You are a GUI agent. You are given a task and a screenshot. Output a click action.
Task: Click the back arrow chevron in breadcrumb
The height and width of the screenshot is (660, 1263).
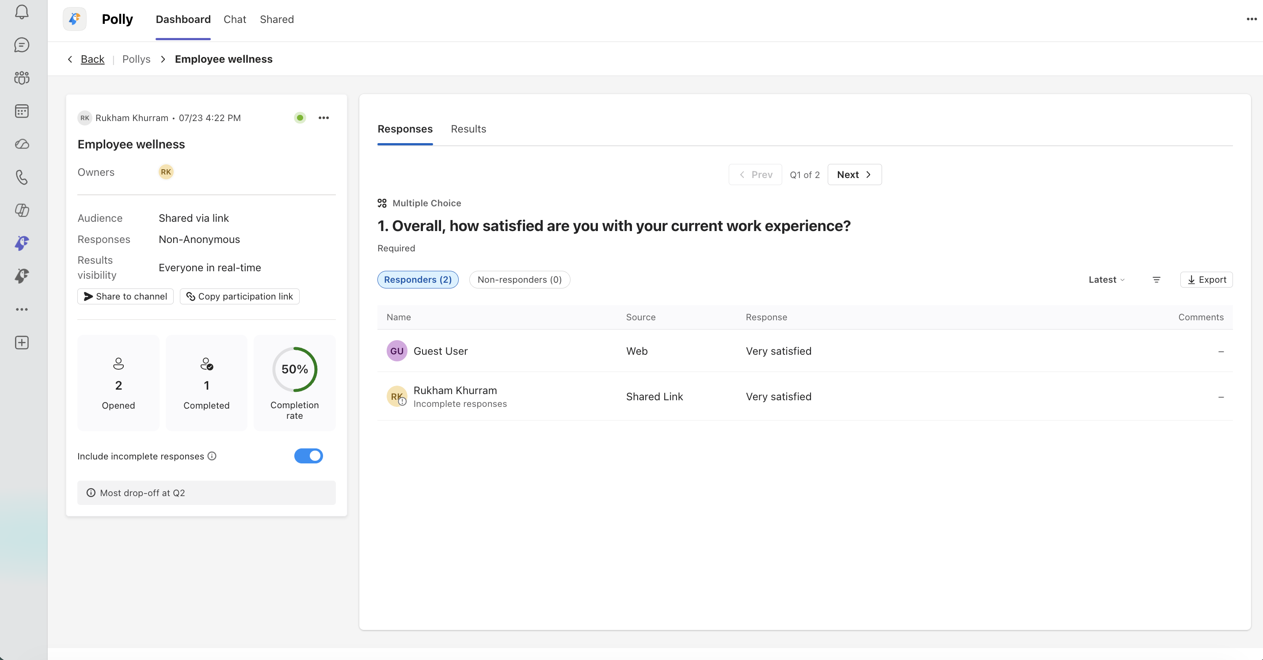tap(70, 59)
